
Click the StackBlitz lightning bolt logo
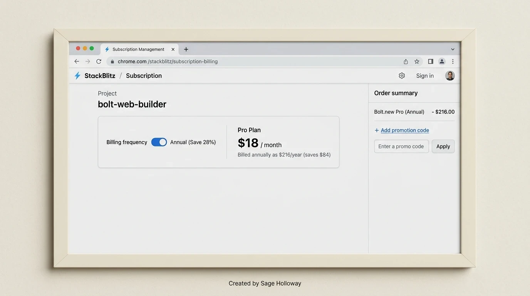77,76
